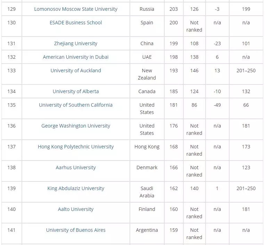The width and height of the screenshot is (265, 245).
Task: Open King Abdulaziz University link
Action: [76, 188]
